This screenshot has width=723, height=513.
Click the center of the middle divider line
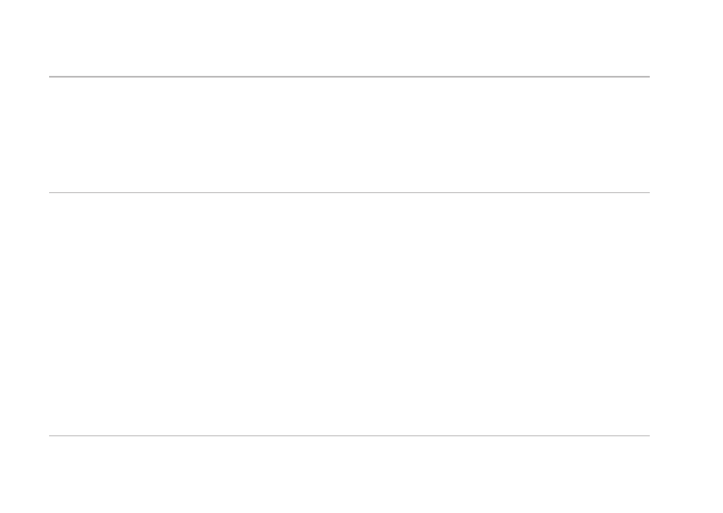click(x=349, y=192)
